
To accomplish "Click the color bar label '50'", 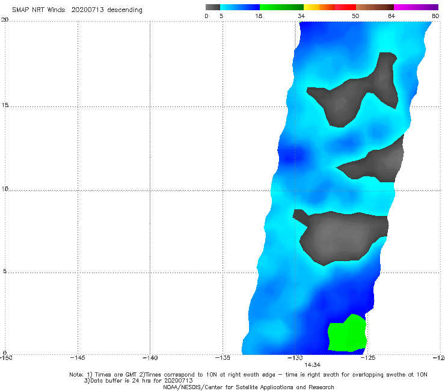I will 355,16.
